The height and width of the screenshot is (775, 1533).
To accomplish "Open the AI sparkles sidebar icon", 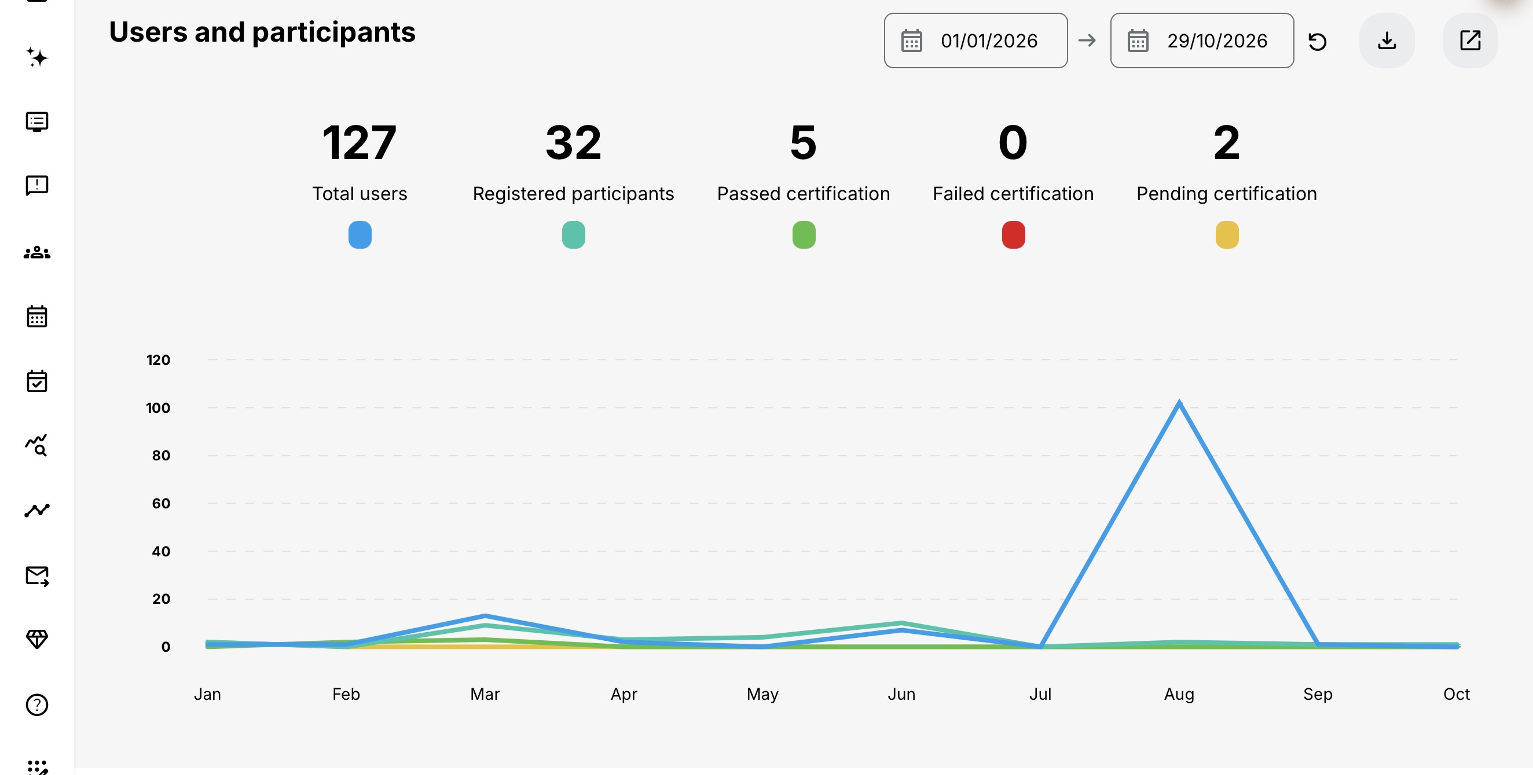I will click(x=37, y=58).
